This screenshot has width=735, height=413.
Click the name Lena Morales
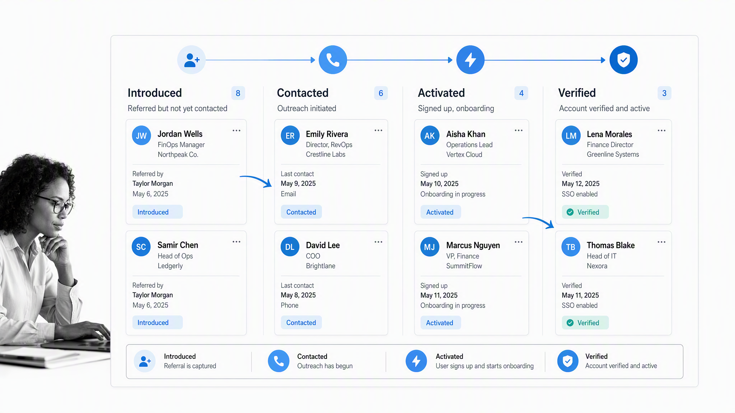609,134
